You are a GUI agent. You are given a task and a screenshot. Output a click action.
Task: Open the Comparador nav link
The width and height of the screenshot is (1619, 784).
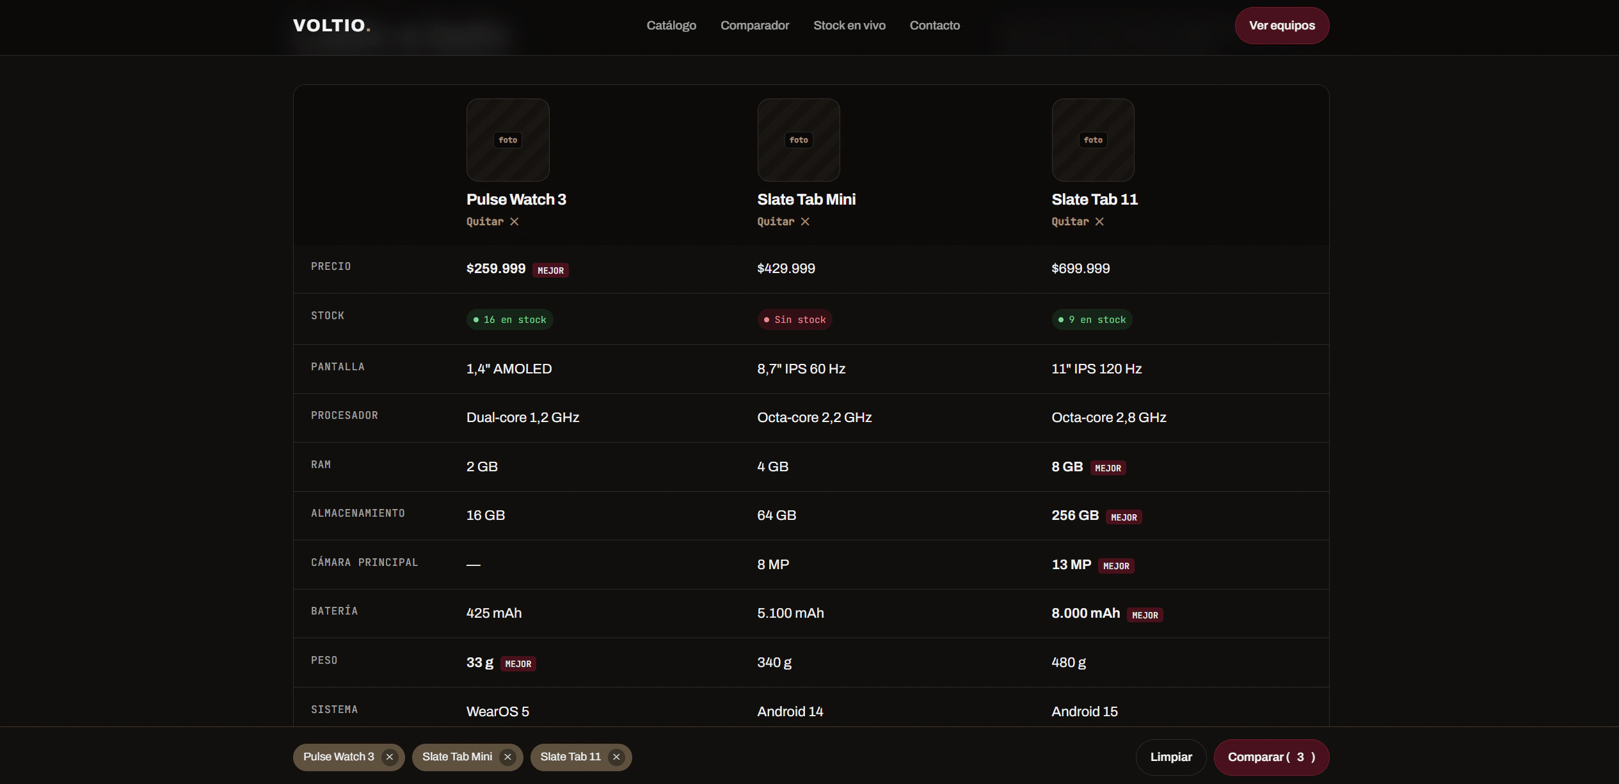[754, 26]
